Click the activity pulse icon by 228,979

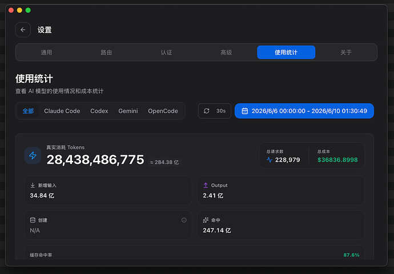pos(270,160)
